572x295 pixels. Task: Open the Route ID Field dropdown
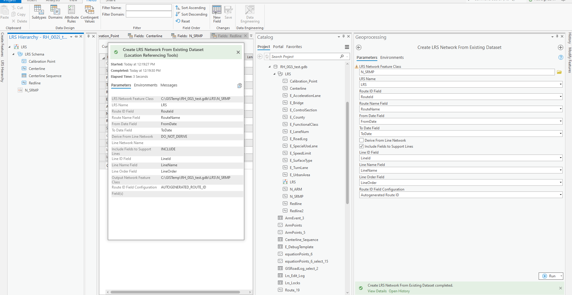point(561,97)
